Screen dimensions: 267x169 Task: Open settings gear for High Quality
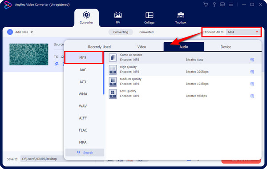(x=252, y=72)
